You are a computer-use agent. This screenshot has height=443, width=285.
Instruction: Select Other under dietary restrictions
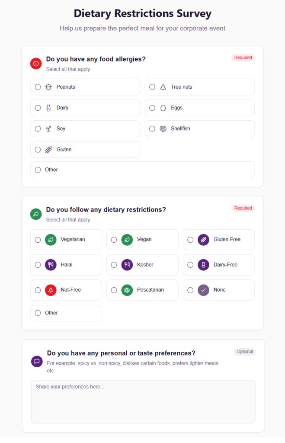coord(38,313)
